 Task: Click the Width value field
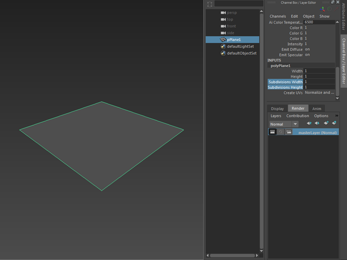[x=319, y=71]
